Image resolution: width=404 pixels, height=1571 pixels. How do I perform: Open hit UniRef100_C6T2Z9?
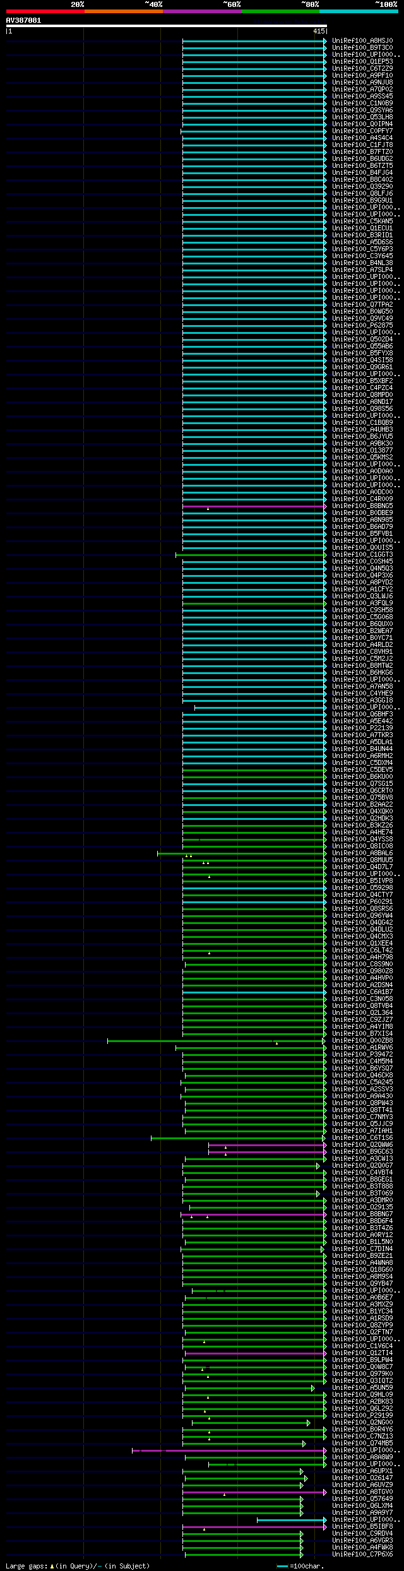click(362, 69)
